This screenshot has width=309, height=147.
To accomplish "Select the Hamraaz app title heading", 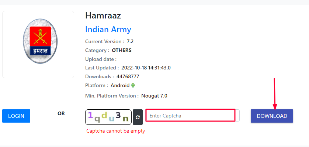I will 103,16.
